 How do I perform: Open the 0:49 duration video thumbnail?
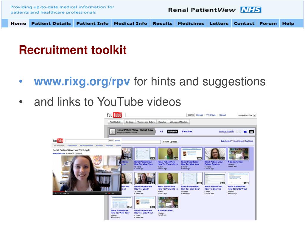215,178
